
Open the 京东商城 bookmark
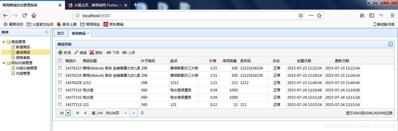[114, 24]
